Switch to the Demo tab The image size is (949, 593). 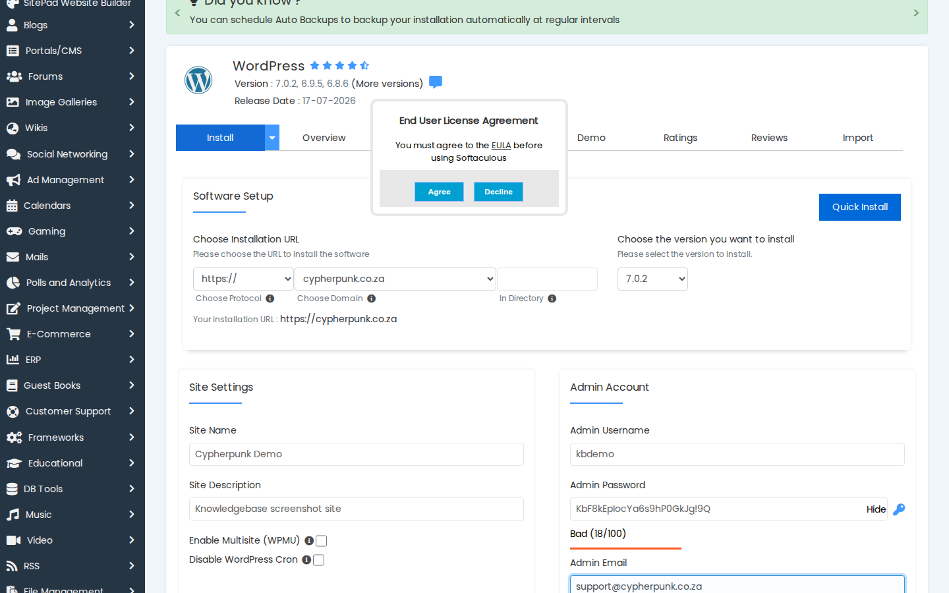pos(591,138)
